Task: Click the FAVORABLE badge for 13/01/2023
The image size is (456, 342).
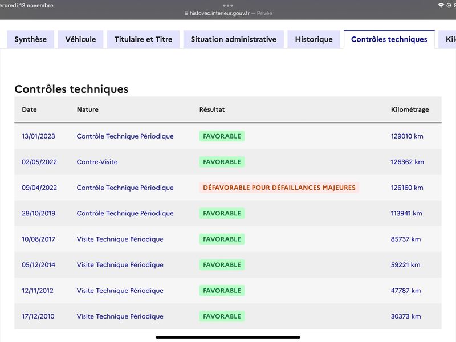Action: click(222, 136)
